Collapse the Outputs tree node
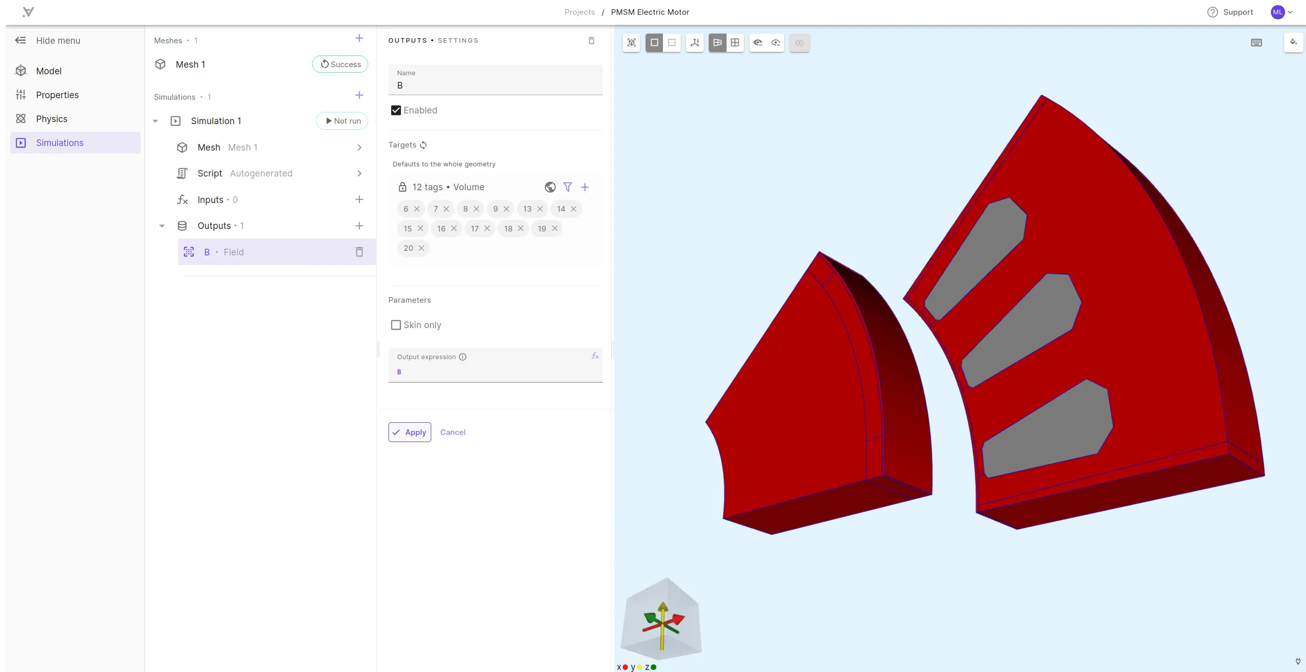Screen dimensions: 1306x672 [162, 226]
